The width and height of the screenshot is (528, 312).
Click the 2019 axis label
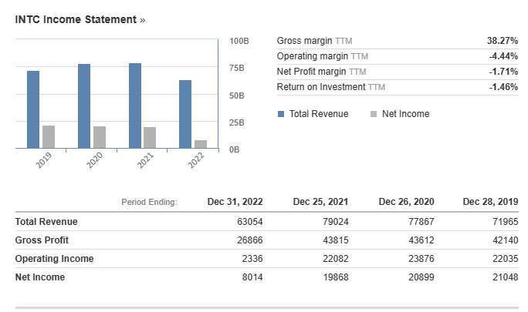click(x=44, y=160)
